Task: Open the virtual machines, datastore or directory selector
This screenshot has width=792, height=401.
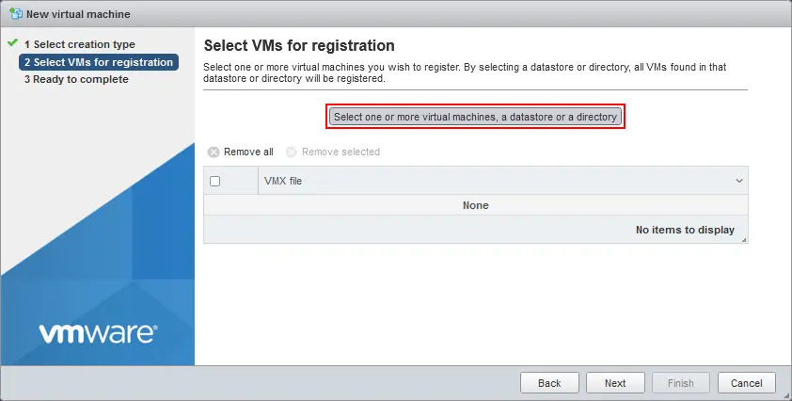Action: point(475,117)
